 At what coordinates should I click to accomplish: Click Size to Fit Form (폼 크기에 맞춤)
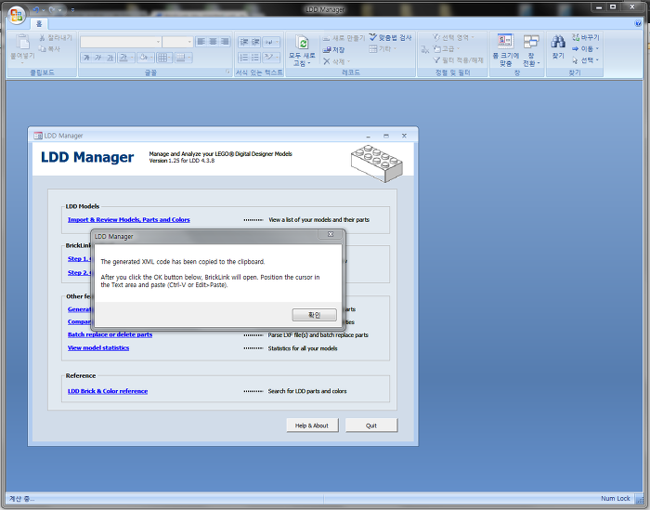[x=506, y=50]
